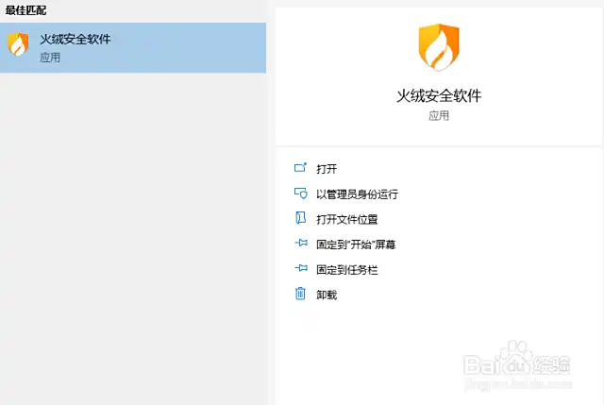Click the trash can icon beside 卸载
The width and height of the screenshot is (604, 405).
(x=301, y=294)
